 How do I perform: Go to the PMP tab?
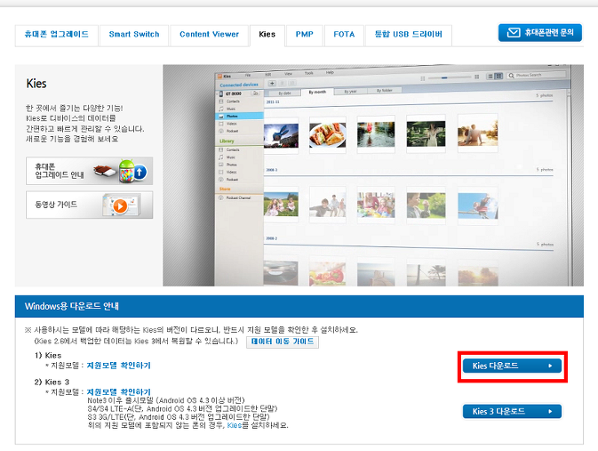pyautogui.click(x=305, y=35)
